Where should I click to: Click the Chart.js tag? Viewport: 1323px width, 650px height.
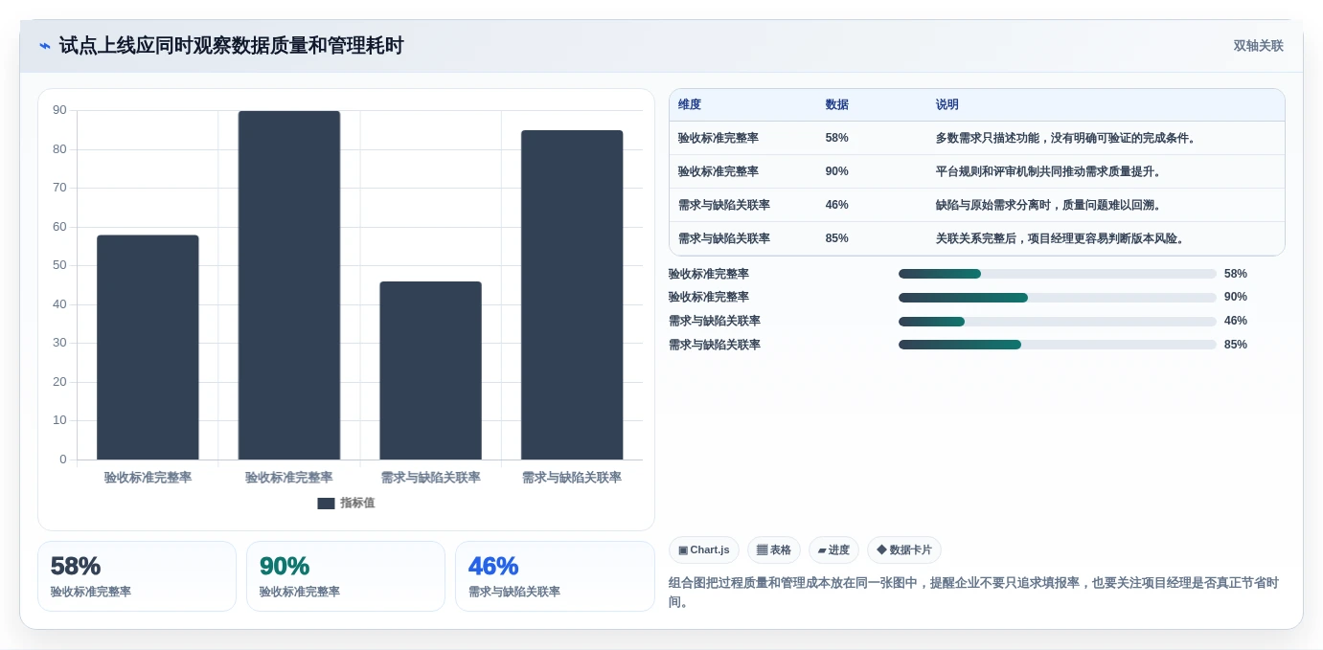(x=704, y=549)
